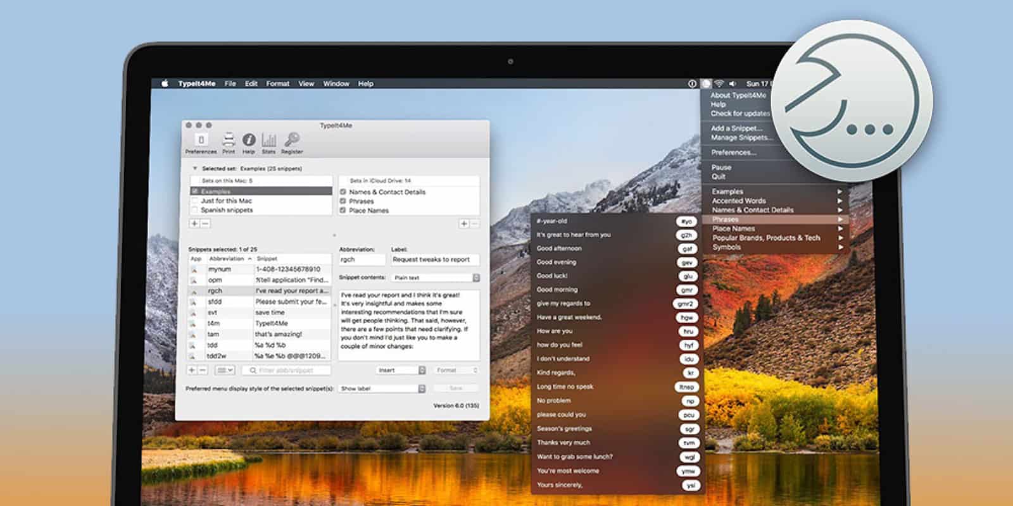Enable the Just for this Mac set
The width and height of the screenshot is (1013, 506).
point(195,201)
